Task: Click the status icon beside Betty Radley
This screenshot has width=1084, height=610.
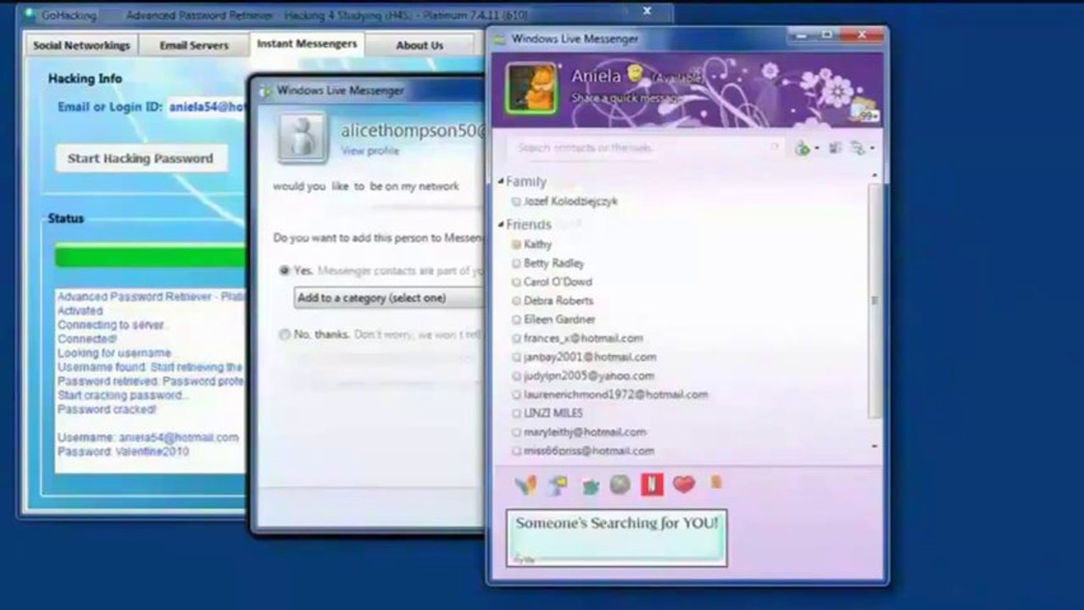Action: point(516,263)
